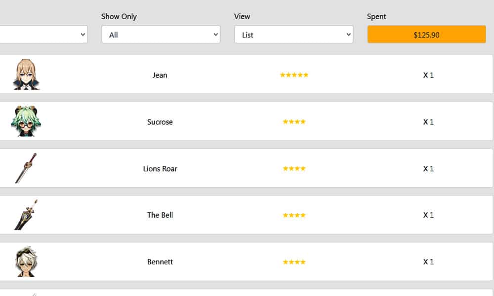The image size is (494, 296).
Task: Click Jean's five-star rating
Action: pos(294,75)
